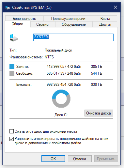This screenshot has height=168, width=124.
Task: Confirm with the OK button
Action: [53, 159]
